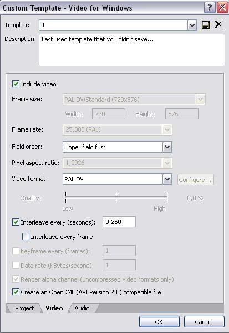Click the question mark help icon in the title bar
The image size is (229, 333).
pos(210,8)
